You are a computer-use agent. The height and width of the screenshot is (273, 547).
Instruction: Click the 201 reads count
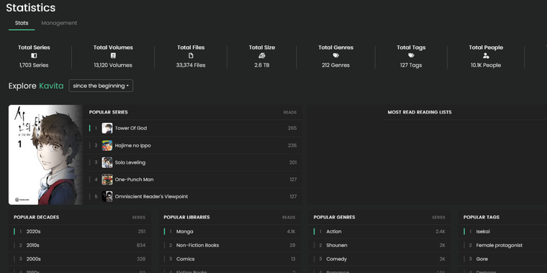(x=293, y=162)
